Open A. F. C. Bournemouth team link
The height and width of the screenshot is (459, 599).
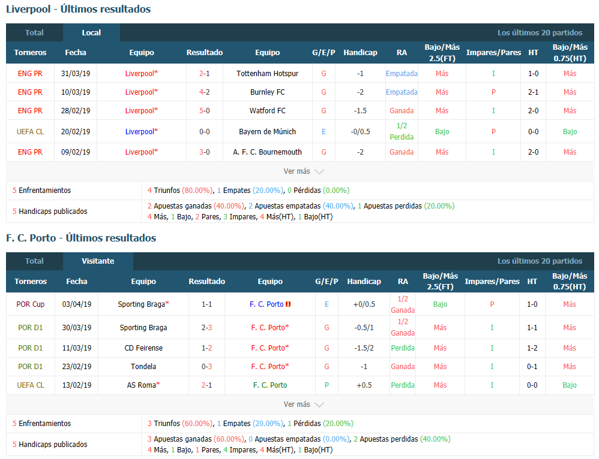tap(268, 152)
